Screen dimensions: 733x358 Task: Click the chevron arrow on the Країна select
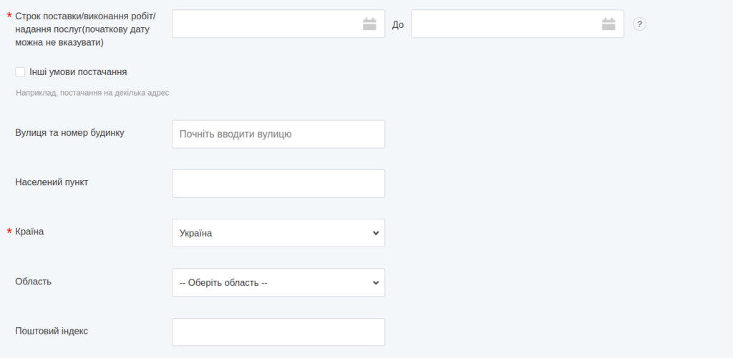376,233
